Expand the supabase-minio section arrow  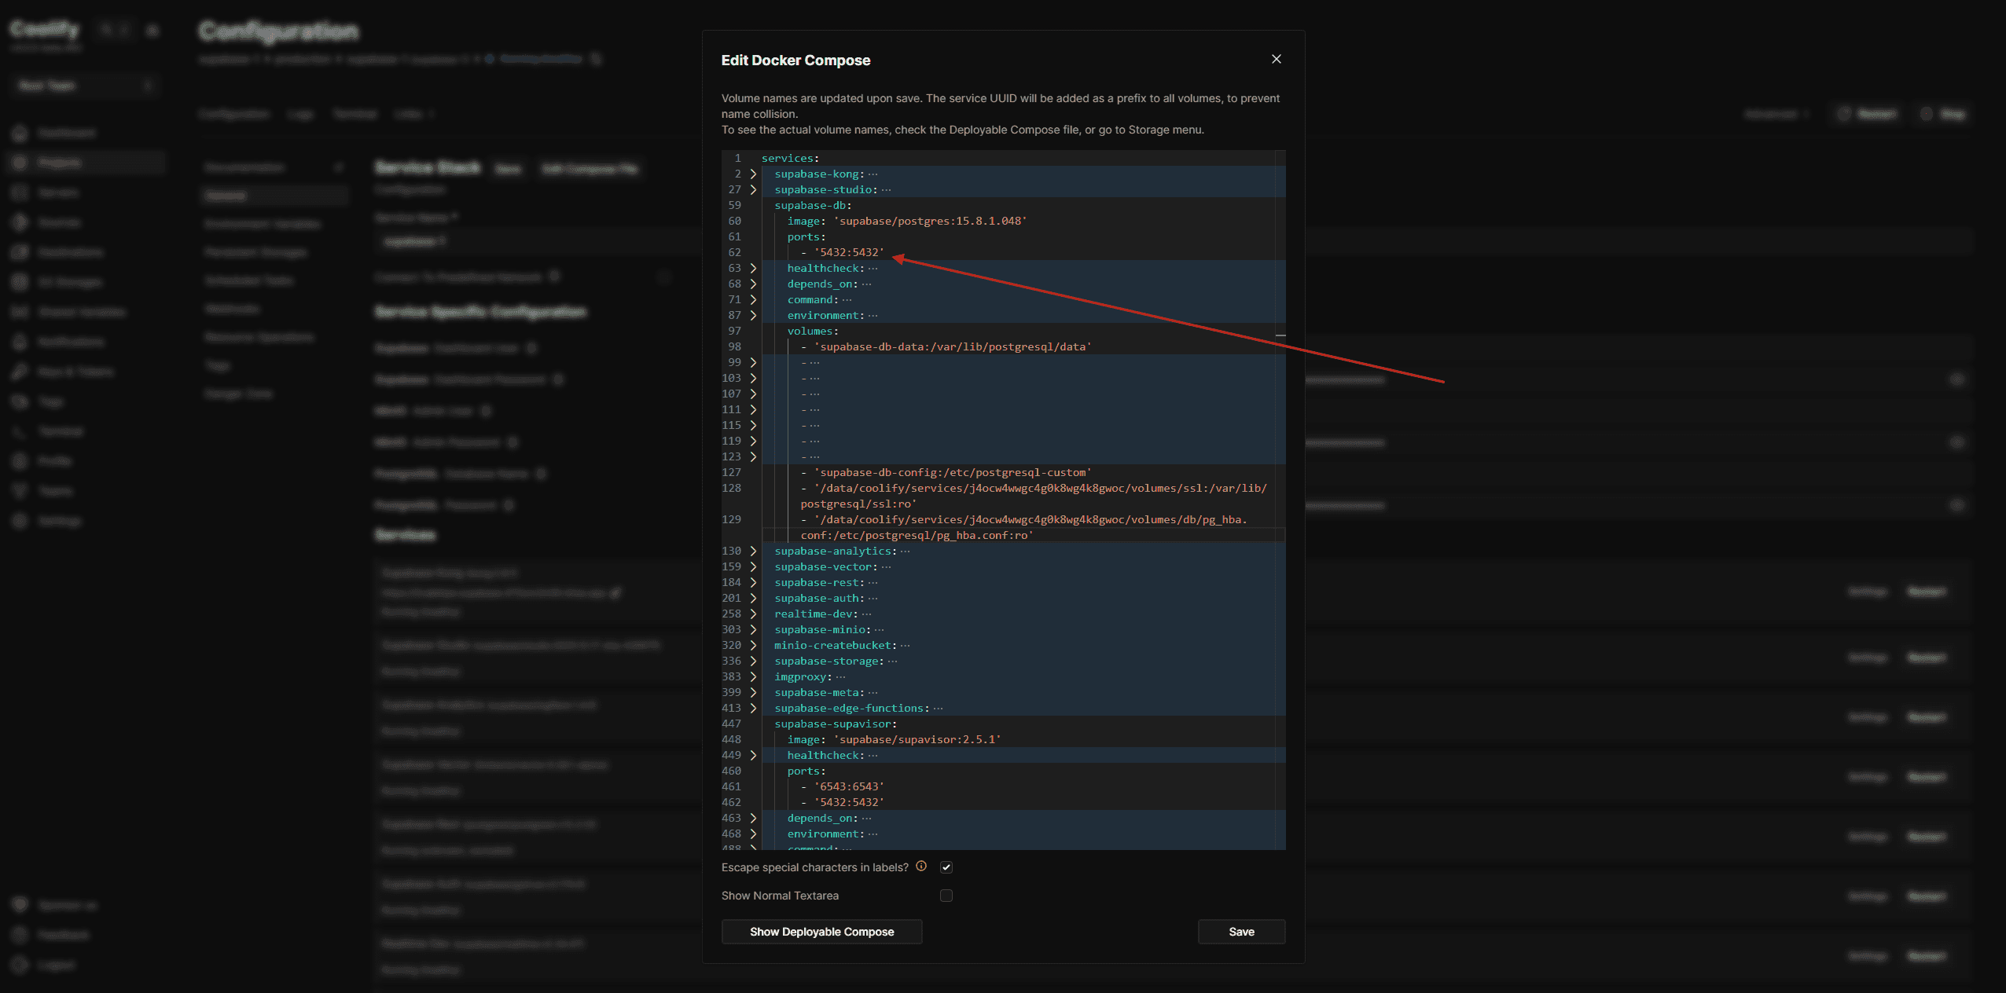753,629
